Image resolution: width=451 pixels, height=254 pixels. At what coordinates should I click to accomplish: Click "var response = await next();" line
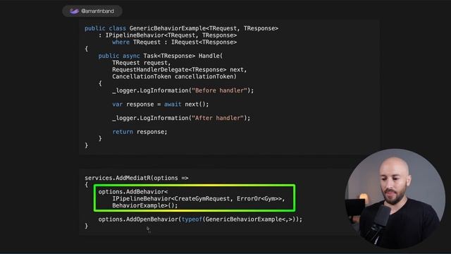click(161, 104)
